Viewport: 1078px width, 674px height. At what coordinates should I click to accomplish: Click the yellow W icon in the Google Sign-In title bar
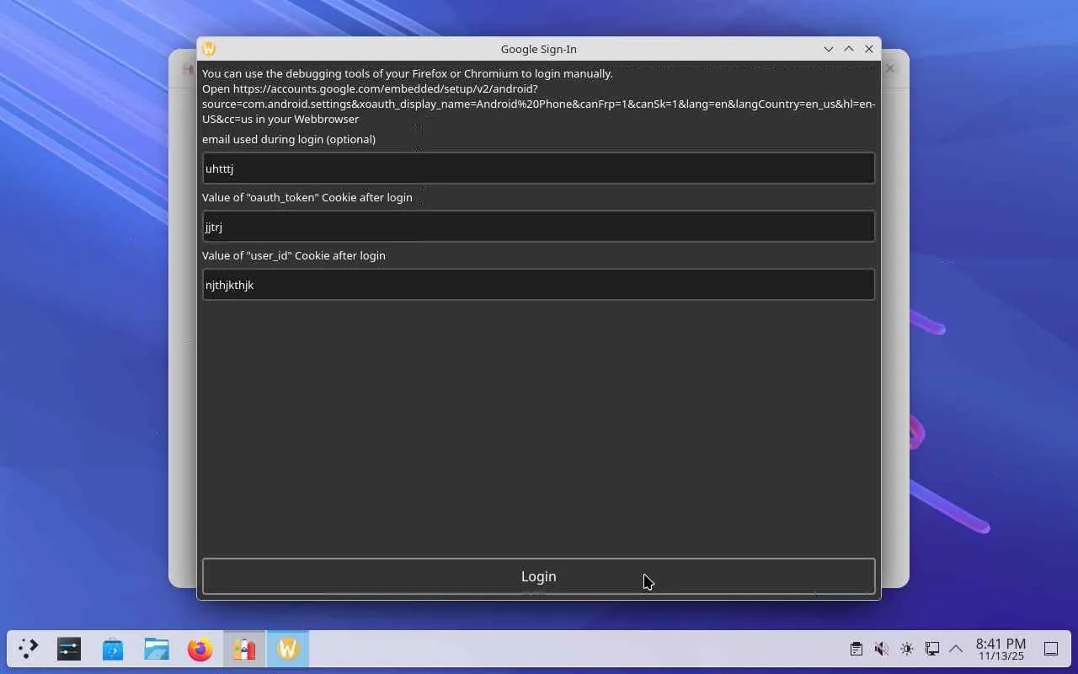point(209,49)
